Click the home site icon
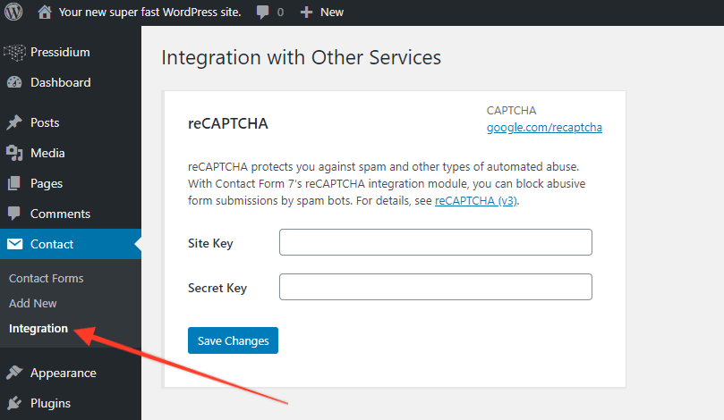This screenshot has height=420, width=724. click(x=45, y=12)
